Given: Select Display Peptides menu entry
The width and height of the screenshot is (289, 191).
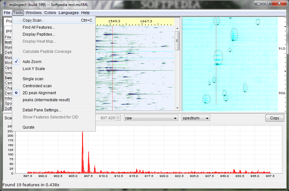Looking at the screenshot, I should (x=54, y=34).
